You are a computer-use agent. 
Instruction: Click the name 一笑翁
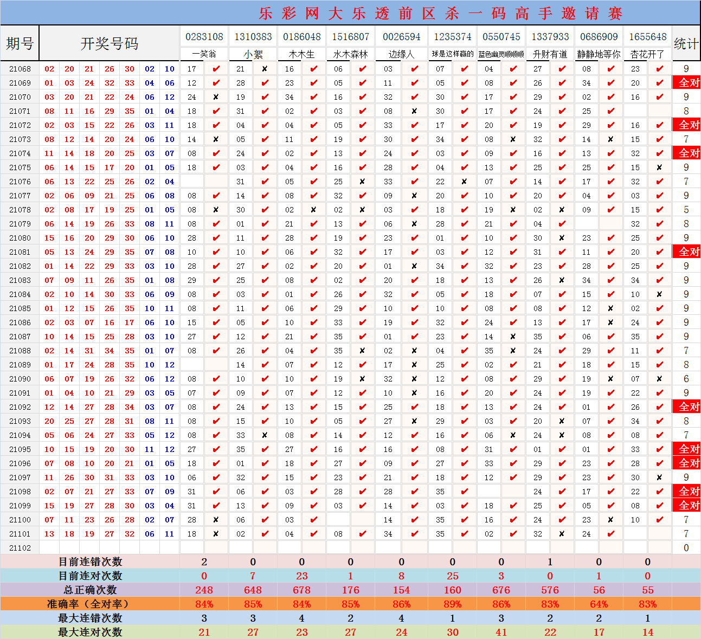tap(204, 54)
